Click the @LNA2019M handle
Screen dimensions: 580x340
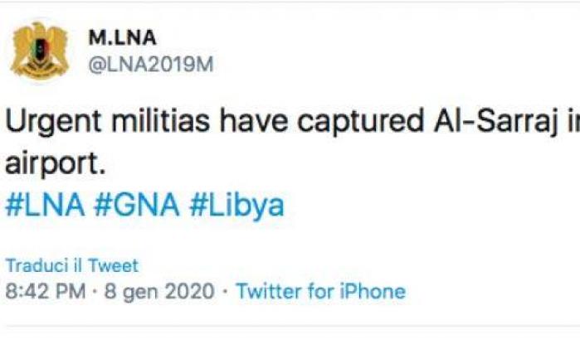pyautogui.click(x=150, y=64)
